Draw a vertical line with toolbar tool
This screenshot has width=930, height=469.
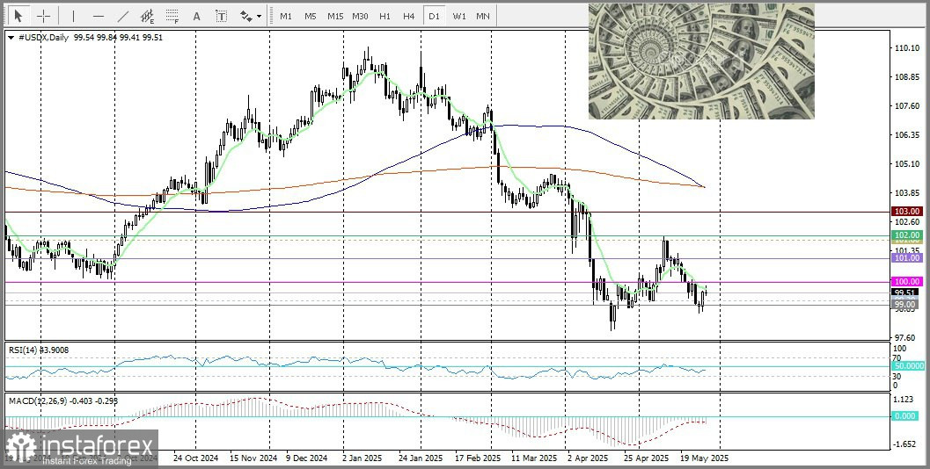coord(74,16)
